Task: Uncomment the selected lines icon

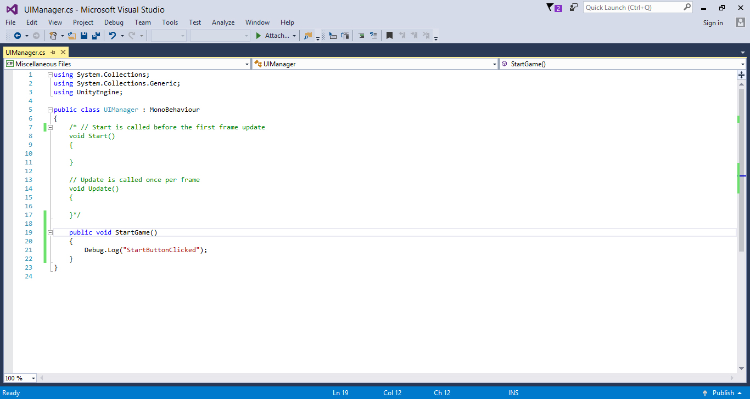Action: (373, 36)
